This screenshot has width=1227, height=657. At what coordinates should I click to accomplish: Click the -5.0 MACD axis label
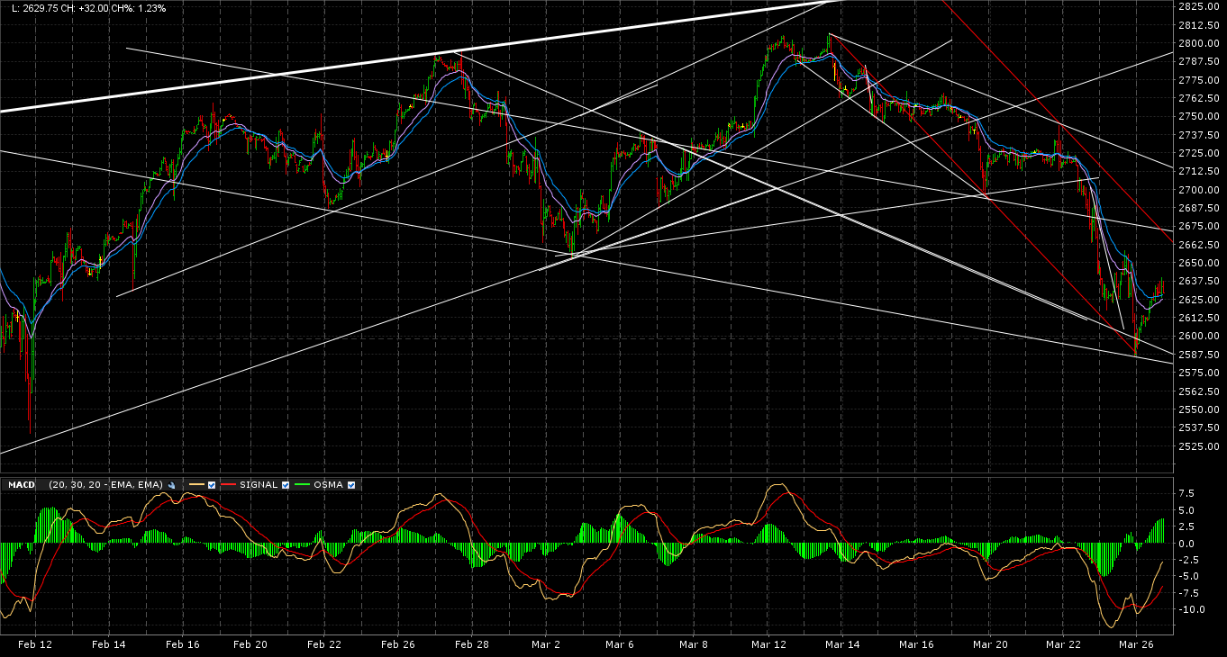click(x=1188, y=576)
